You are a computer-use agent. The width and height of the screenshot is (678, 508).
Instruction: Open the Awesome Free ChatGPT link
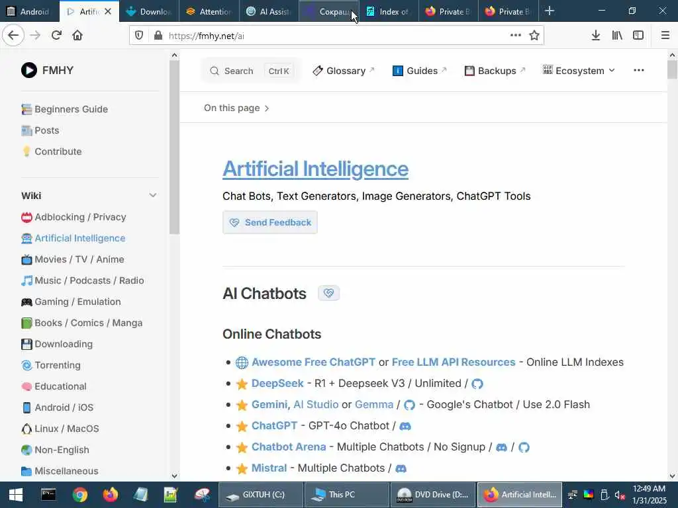tap(313, 362)
